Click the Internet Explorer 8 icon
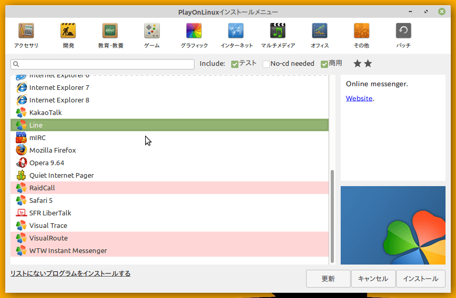This screenshot has height=298, width=456. tap(21, 100)
